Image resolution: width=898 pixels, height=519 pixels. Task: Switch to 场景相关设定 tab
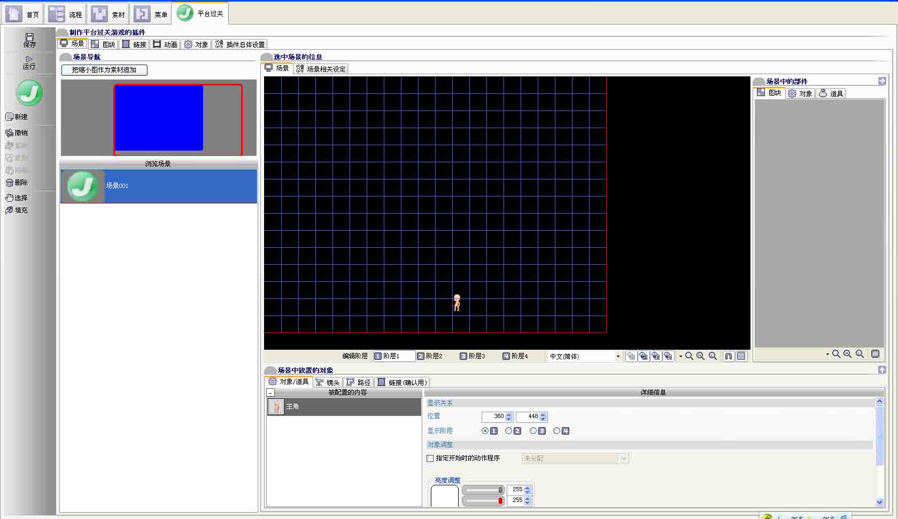(x=321, y=69)
